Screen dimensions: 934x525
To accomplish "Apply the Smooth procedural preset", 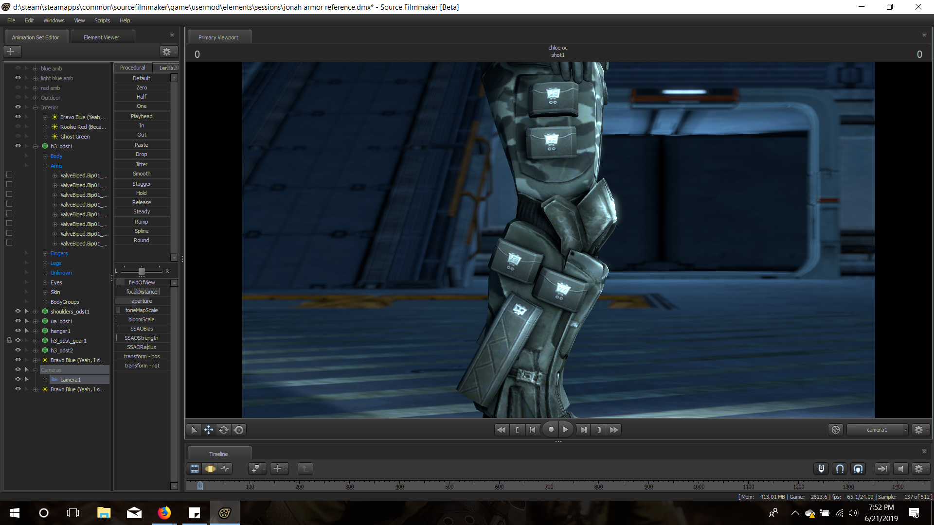I will pyautogui.click(x=142, y=174).
